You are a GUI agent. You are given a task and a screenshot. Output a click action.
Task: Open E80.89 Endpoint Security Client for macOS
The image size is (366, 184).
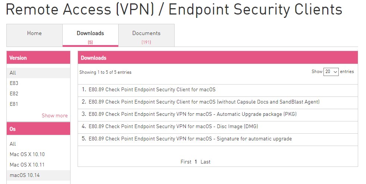152,90
